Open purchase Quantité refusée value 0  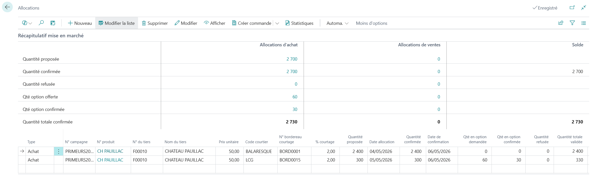coord(296,84)
